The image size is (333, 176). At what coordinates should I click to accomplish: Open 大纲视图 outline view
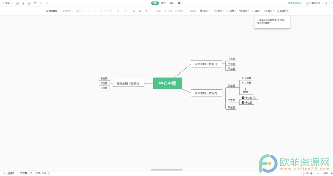(9, 173)
